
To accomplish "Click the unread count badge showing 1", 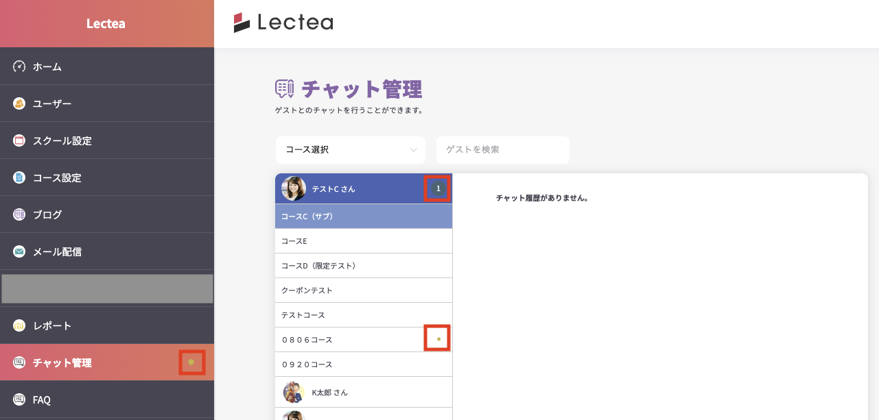I will (438, 188).
